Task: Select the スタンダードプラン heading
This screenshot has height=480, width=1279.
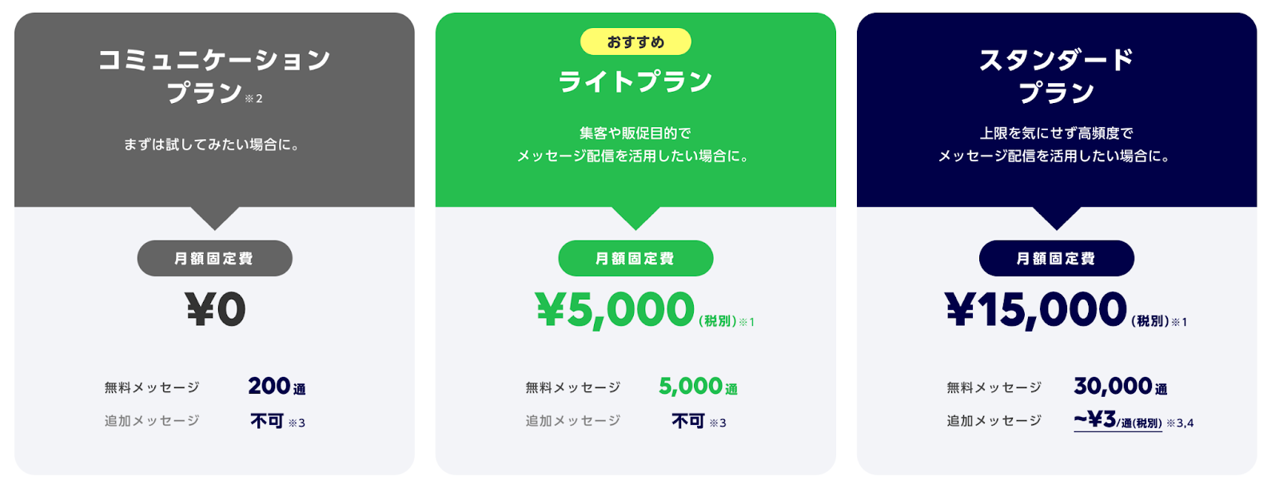Action: click(x=1056, y=75)
